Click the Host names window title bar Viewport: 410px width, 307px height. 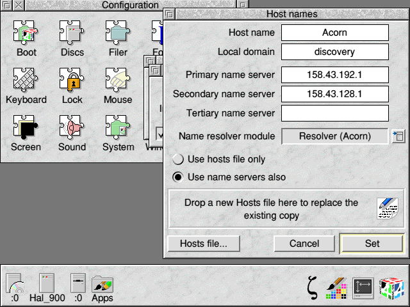[292, 14]
